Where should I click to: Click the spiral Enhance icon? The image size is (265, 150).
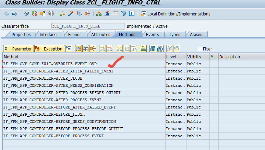click(x=51, y=13)
